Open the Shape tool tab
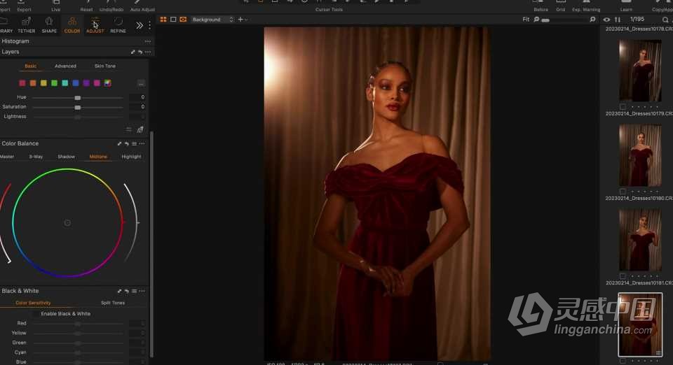 pos(49,25)
